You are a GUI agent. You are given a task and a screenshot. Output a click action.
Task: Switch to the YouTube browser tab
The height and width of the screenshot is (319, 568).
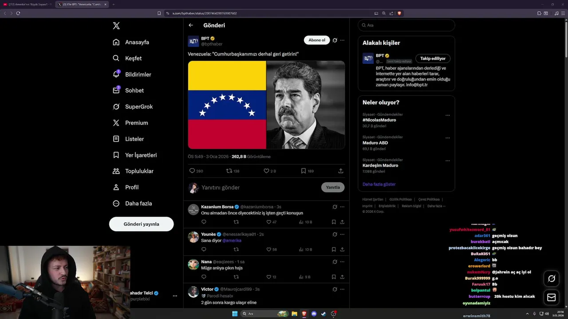click(x=28, y=4)
